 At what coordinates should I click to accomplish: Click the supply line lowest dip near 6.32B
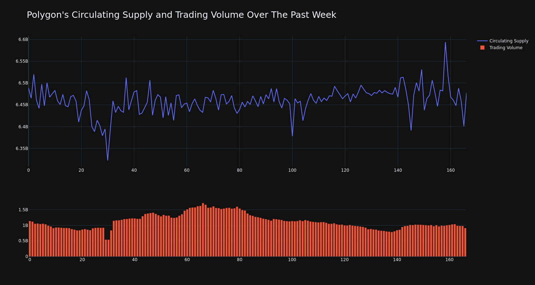[x=107, y=160]
